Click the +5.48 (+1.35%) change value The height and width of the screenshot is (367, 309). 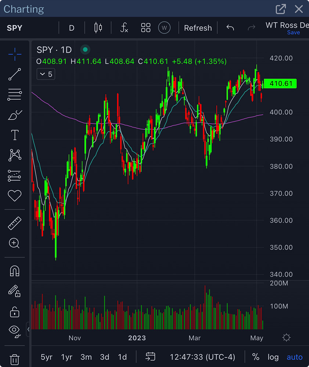199,62
